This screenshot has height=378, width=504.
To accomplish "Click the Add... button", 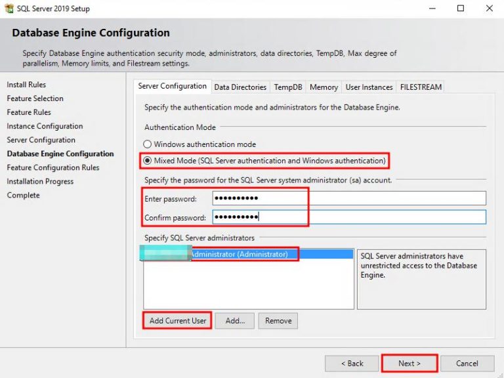I will click(x=235, y=320).
